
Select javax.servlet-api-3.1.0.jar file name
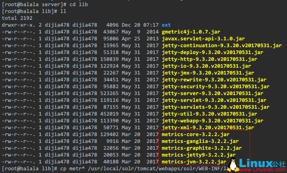203,39
